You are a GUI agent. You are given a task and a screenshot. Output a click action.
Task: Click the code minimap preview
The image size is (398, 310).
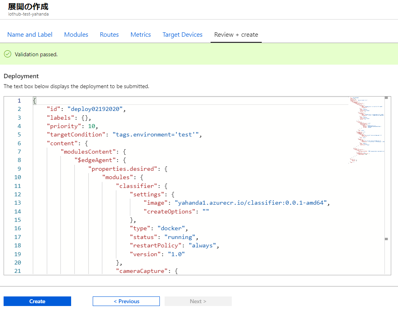pos(366,130)
